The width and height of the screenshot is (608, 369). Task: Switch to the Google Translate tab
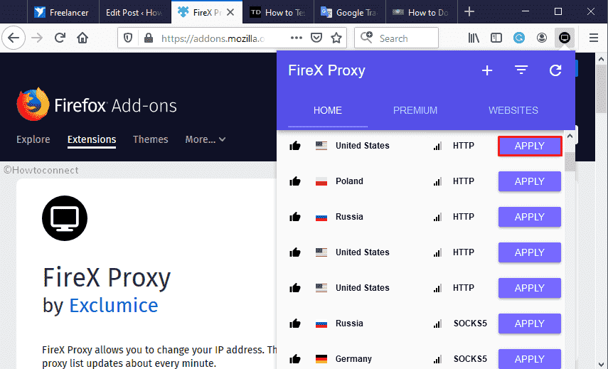pyautogui.click(x=350, y=12)
